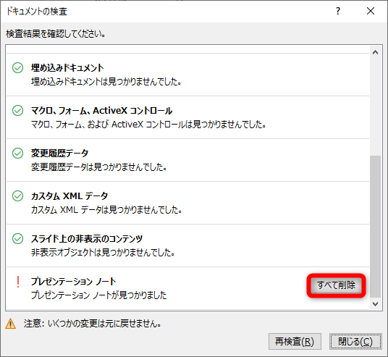Click the vertical scrollbar thumb in results list
Image resolution: width=388 pixels, height=357 pixels.
click(x=375, y=226)
